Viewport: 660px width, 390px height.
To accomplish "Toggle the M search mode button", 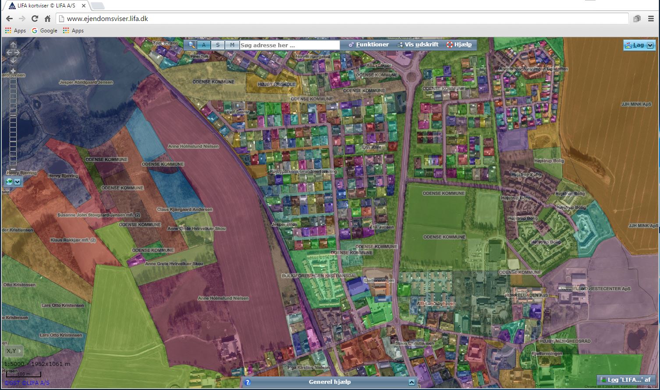I will pyautogui.click(x=232, y=45).
